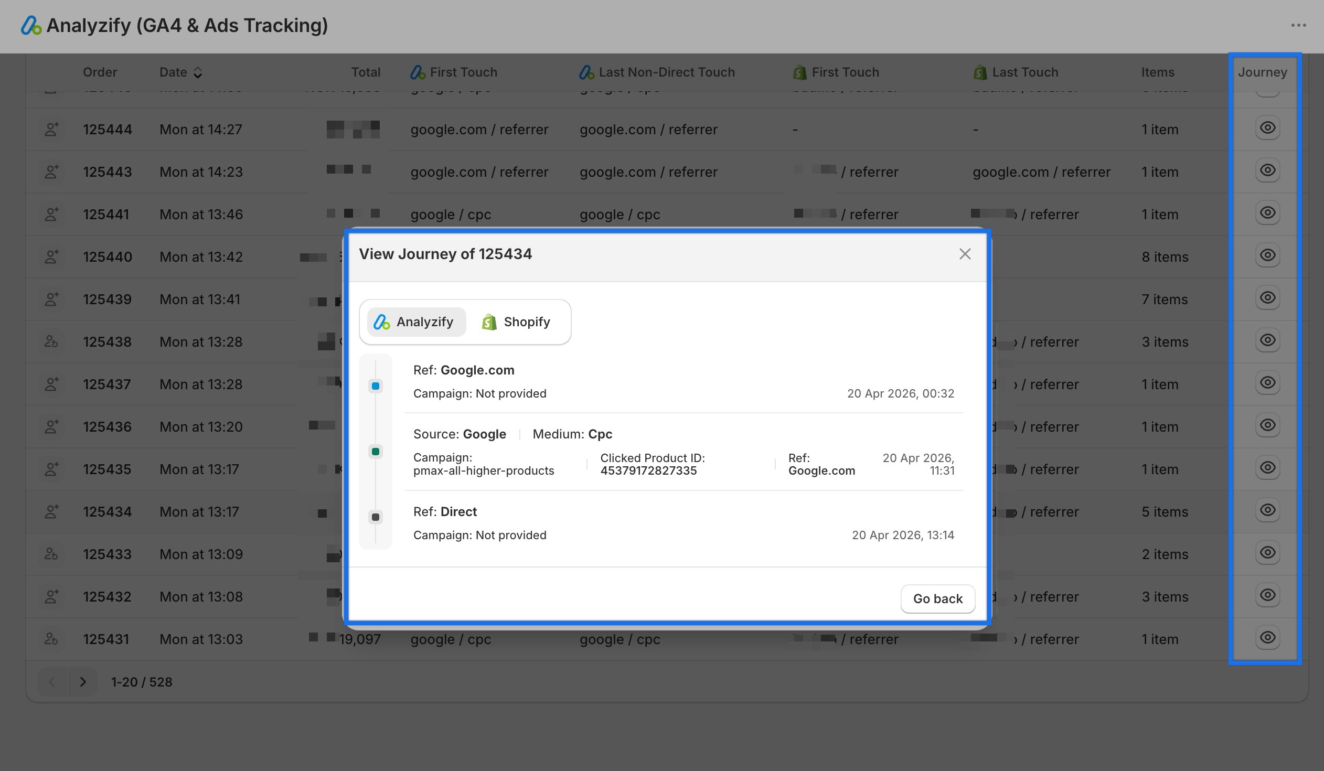Click the Analyzify logo in the header
The height and width of the screenshot is (771, 1324).
coord(30,25)
